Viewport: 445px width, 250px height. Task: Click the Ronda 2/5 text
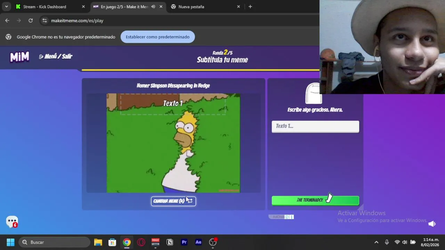coord(222,52)
